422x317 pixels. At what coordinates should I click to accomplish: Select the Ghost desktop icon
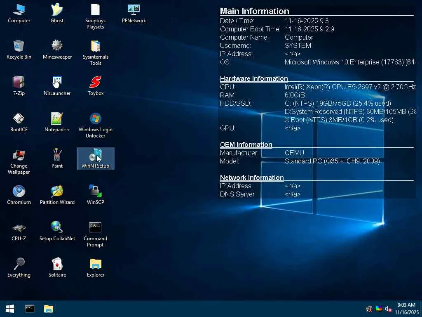click(x=57, y=14)
